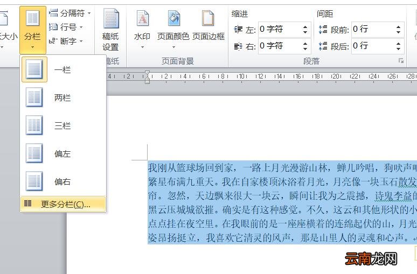Increase 段后 spacing with up arrow
The height and width of the screenshot is (274, 417).
[x=398, y=43]
